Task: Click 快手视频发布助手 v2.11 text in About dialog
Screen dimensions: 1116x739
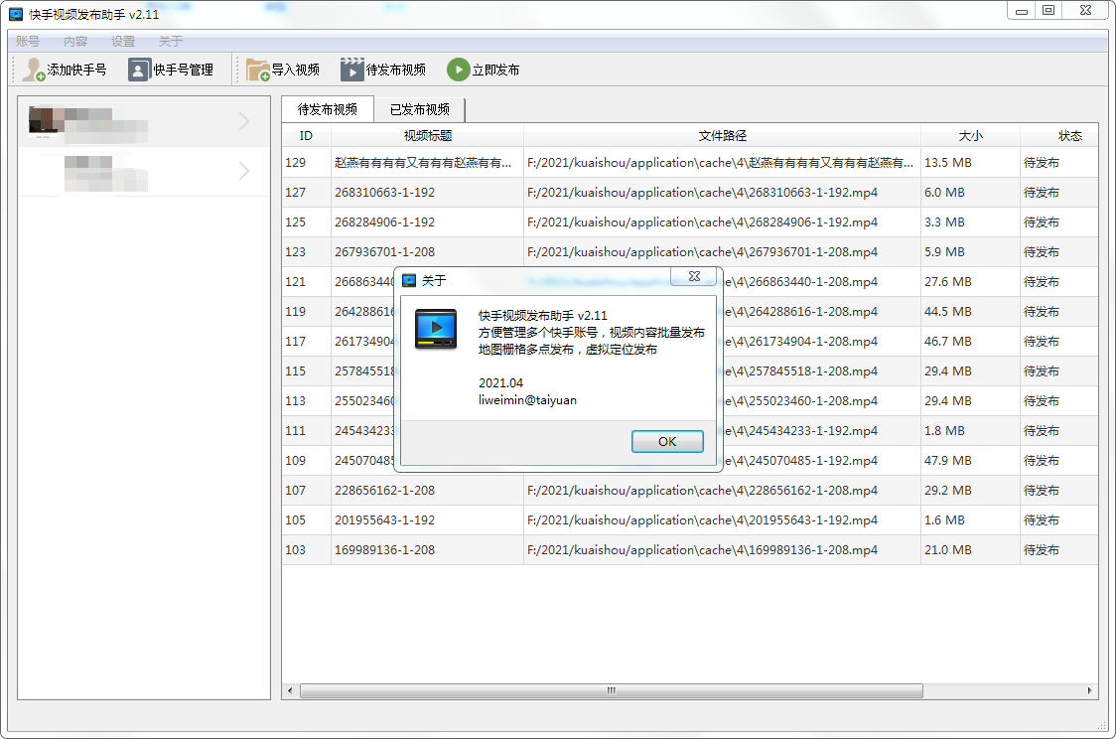Action: (543, 316)
